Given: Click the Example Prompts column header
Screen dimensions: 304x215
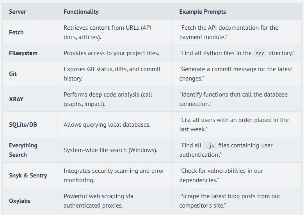Looking at the screenshot, I should (x=203, y=12).
